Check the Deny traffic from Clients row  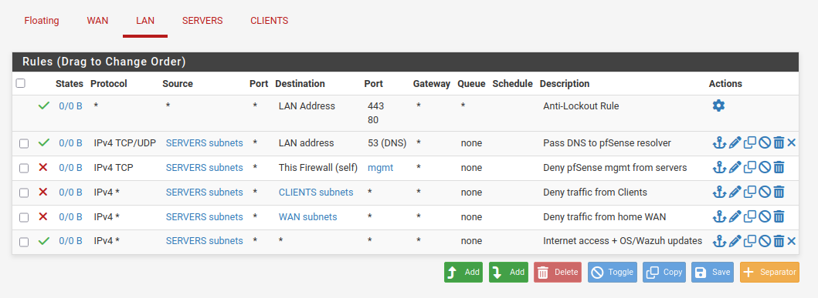point(23,193)
